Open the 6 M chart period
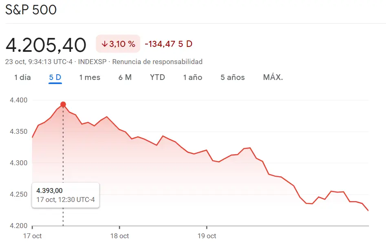The width and height of the screenshot is (386, 246). point(125,77)
